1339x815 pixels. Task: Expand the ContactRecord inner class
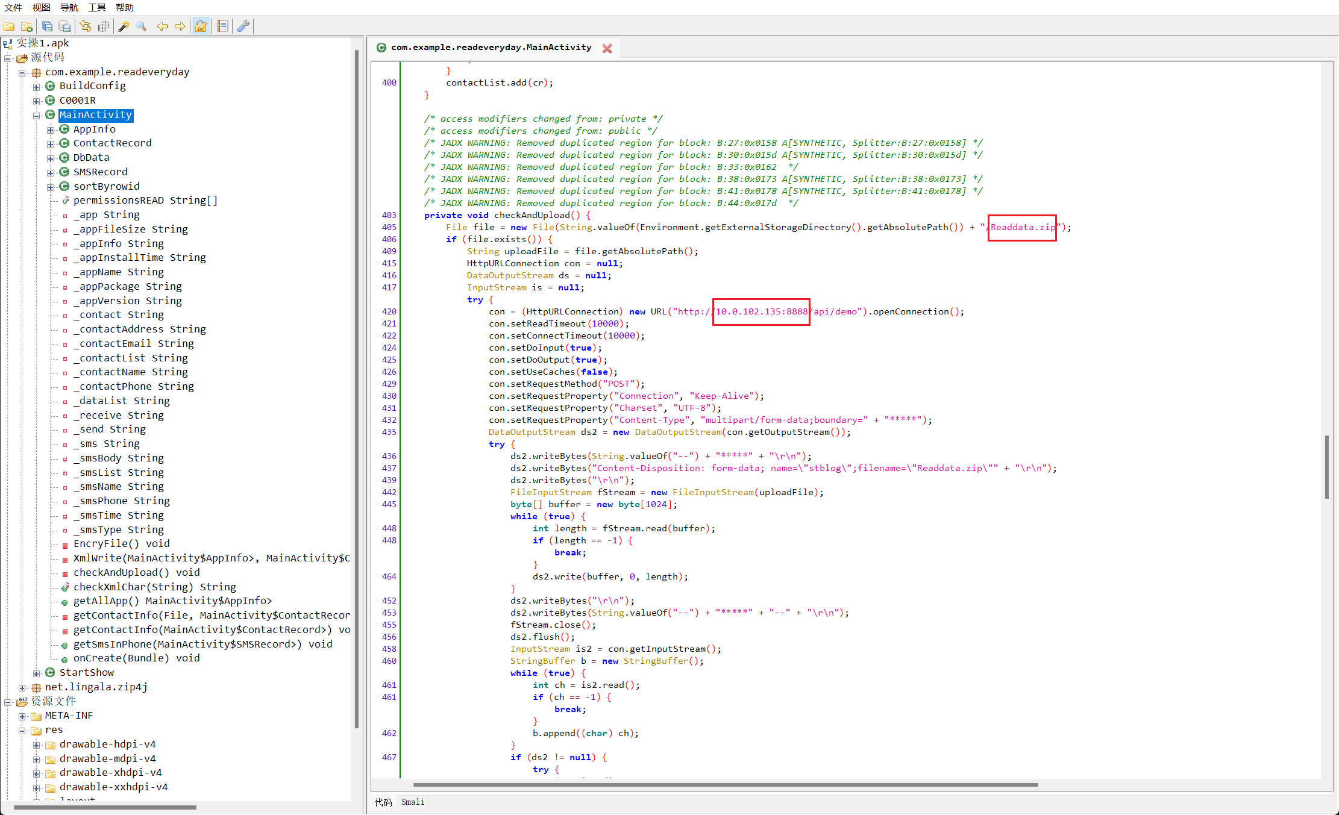click(x=51, y=143)
